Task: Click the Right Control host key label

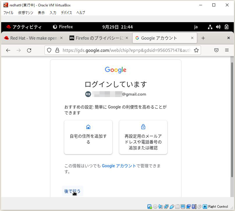Action: 218,207
